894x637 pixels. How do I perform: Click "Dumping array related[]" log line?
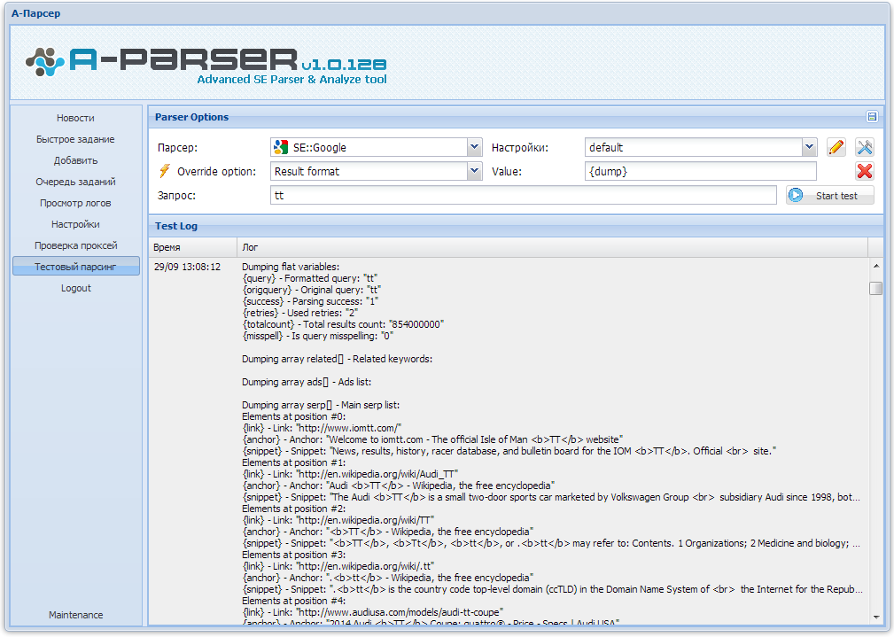[338, 360]
